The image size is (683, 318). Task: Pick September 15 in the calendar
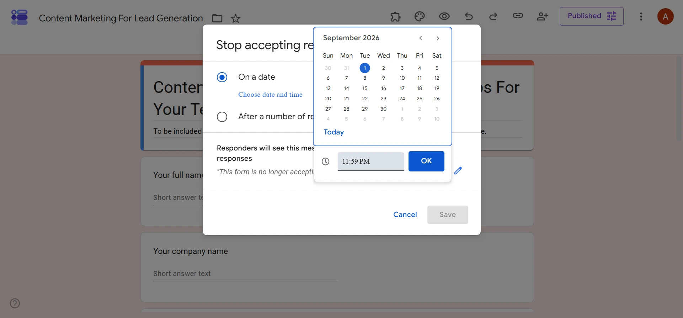pyautogui.click(x=365, y=88)
